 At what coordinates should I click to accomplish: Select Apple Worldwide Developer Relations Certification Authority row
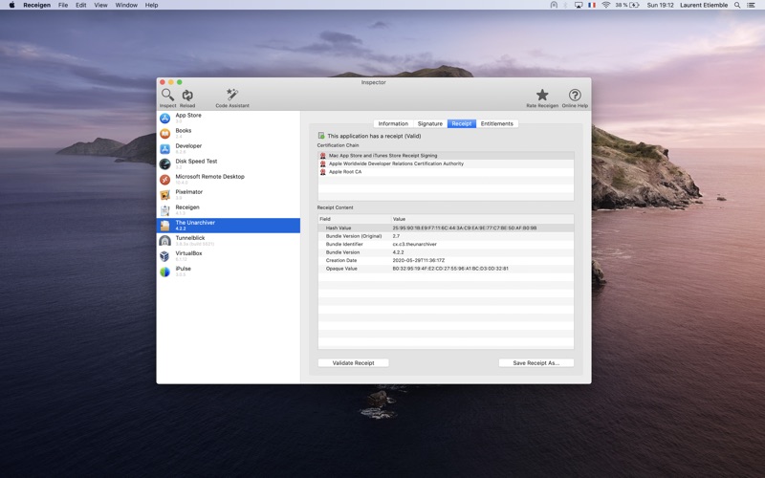pyautogui.click(x=446, y=163)
